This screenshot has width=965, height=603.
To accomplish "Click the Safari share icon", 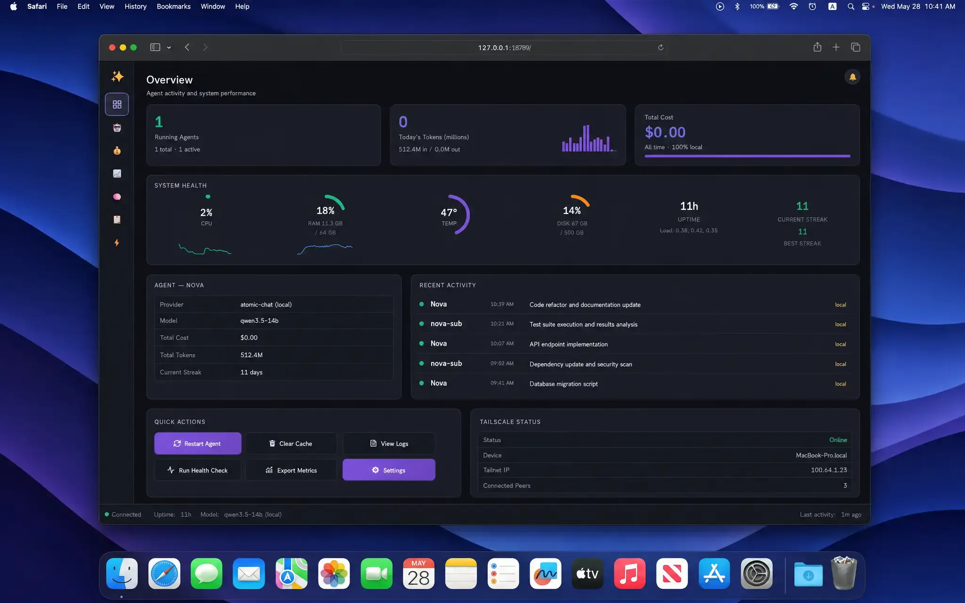I will [817, 47].
